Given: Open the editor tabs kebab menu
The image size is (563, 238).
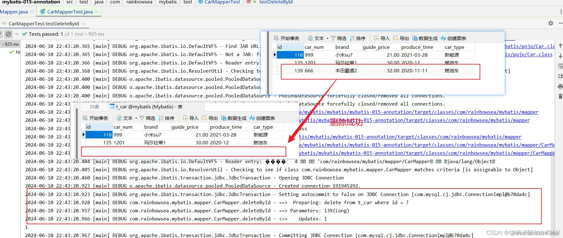Looking at the screenshot, I should [560, 12].
